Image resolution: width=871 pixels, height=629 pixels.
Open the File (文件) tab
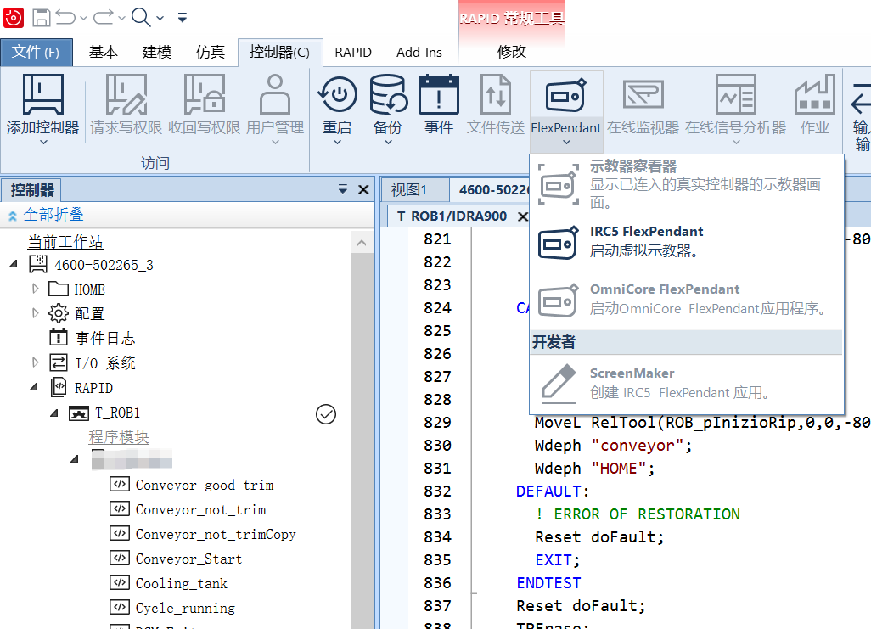tap(37, 53)
